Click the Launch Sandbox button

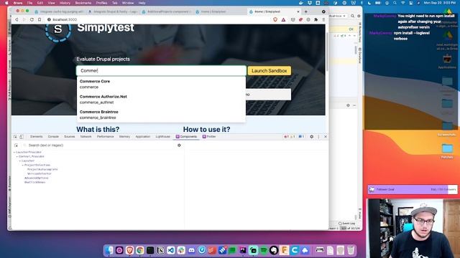pos(270,71)
